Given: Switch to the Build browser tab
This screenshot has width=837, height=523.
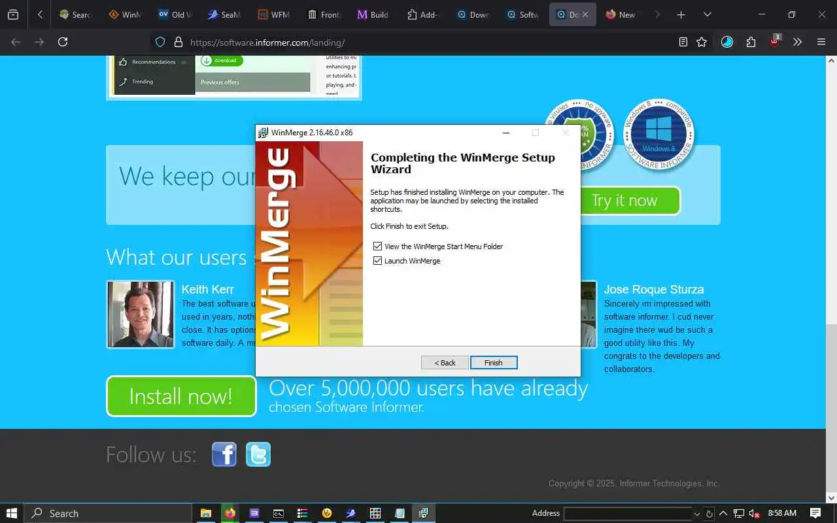Looking at the screenshot, I should tap(373, 14).
